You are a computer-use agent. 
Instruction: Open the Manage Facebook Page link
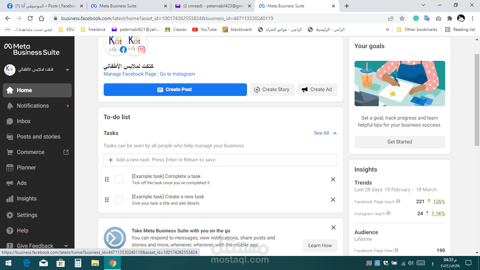click(x=130, y=74)
